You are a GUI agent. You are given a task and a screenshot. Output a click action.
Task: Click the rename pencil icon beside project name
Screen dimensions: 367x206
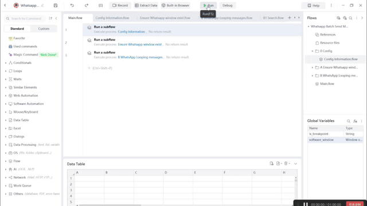pos(42,5)
